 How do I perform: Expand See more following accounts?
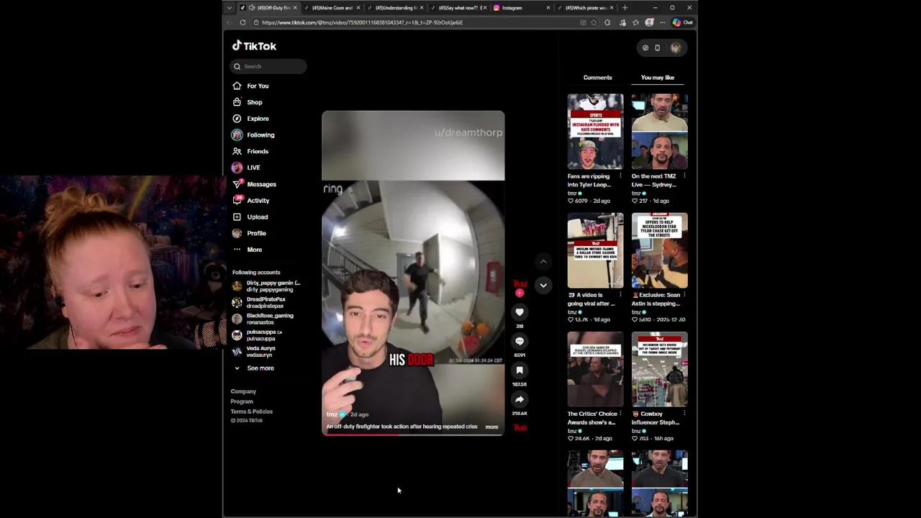253,368
